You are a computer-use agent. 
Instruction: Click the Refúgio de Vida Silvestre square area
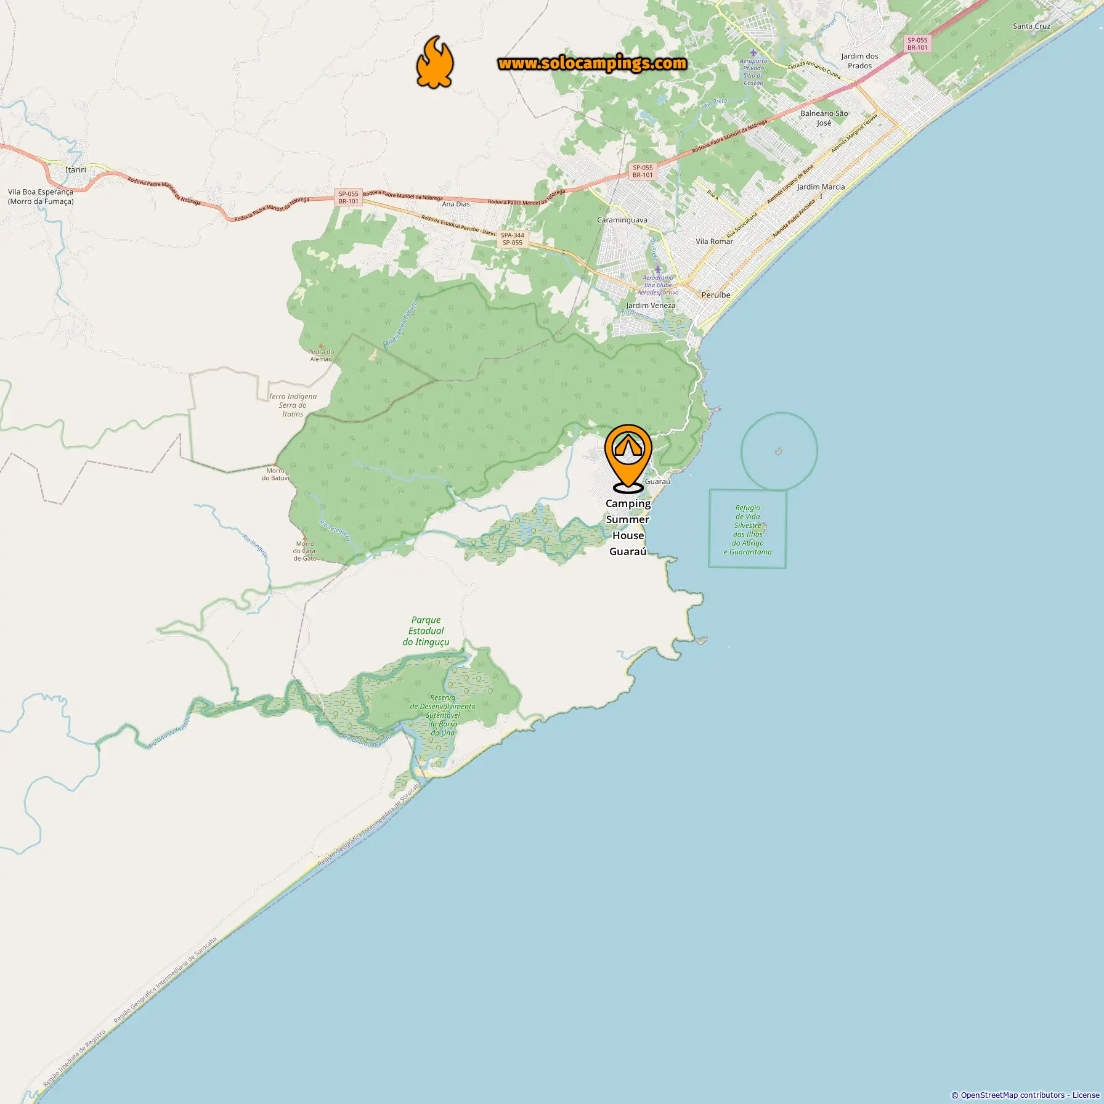coord(747,529)
